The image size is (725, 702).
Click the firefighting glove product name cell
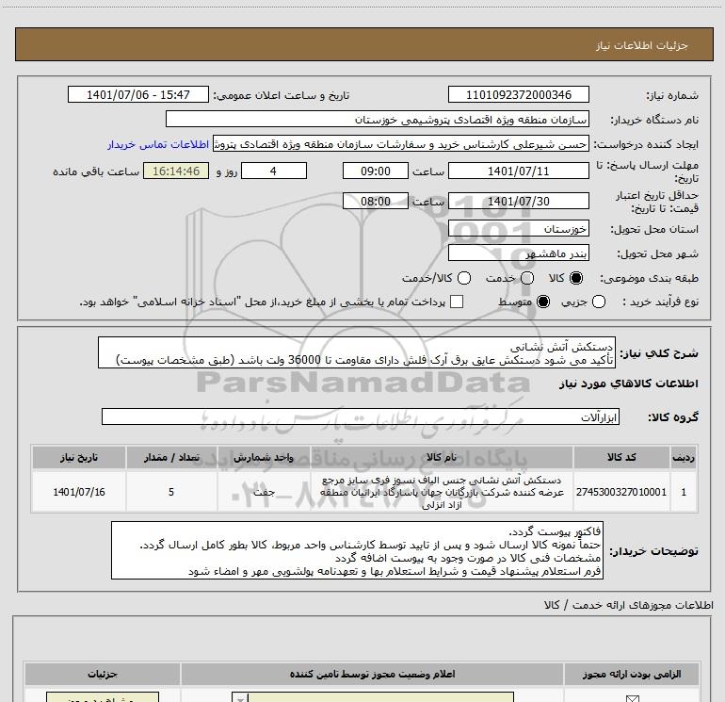(442, 492)
